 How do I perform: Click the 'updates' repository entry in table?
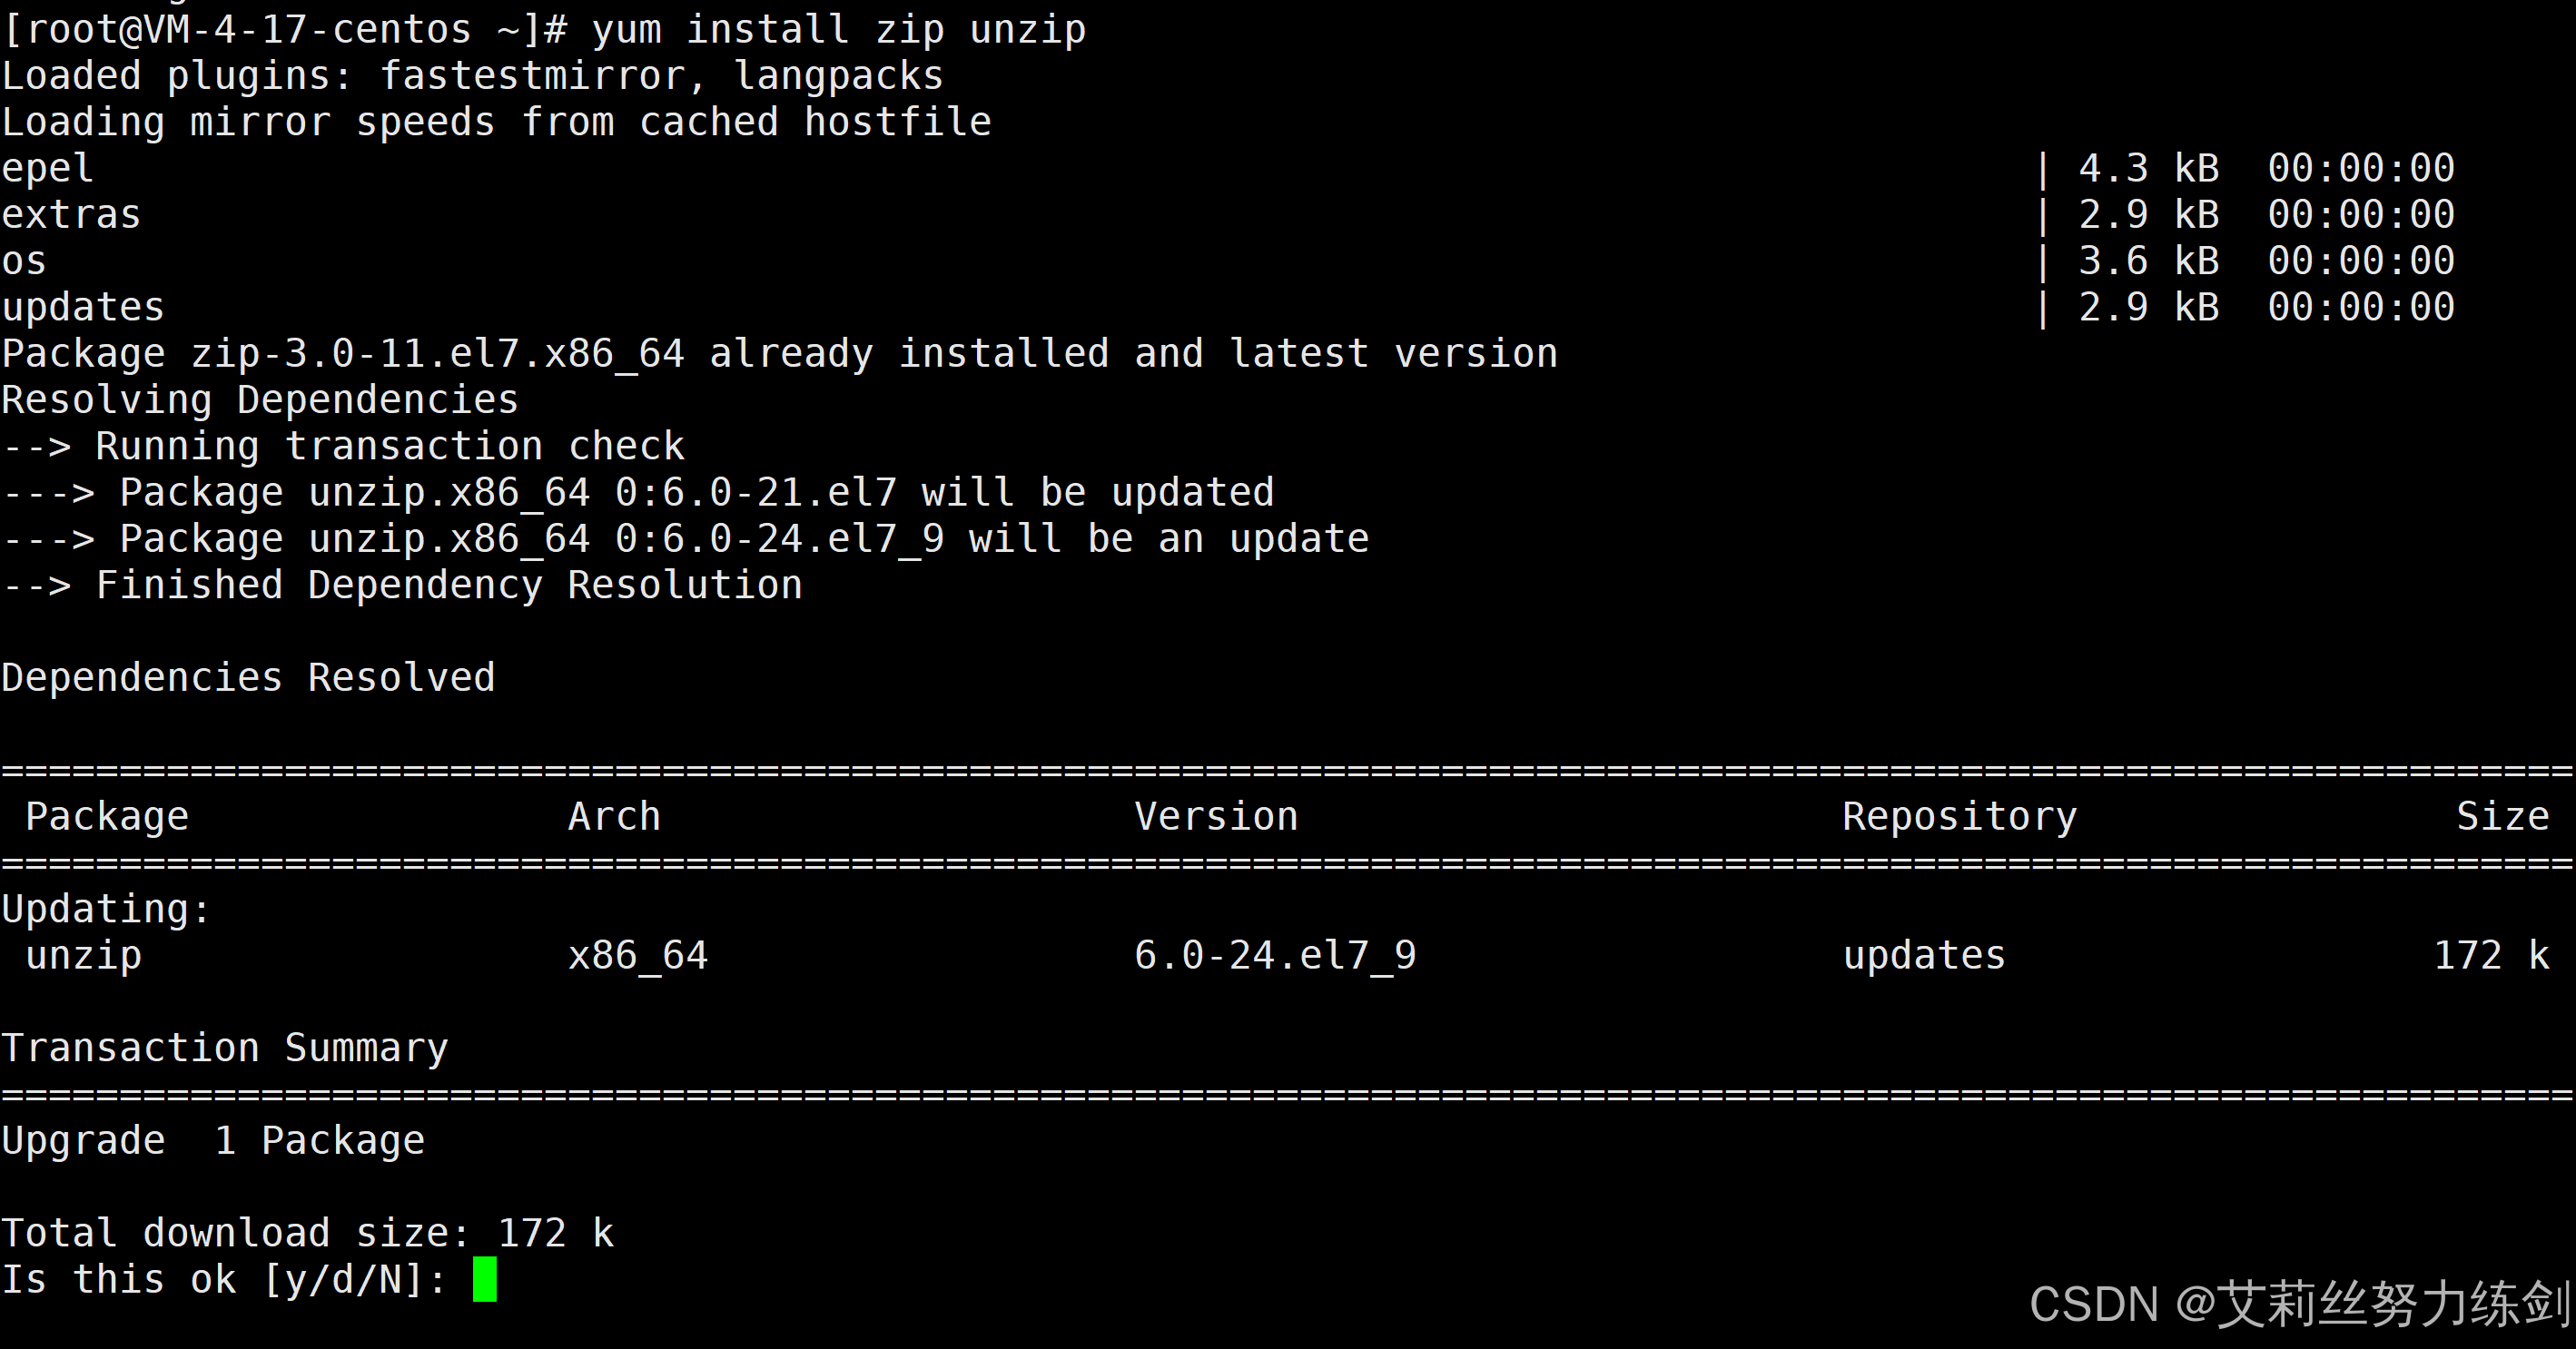tap(1924, 956)
